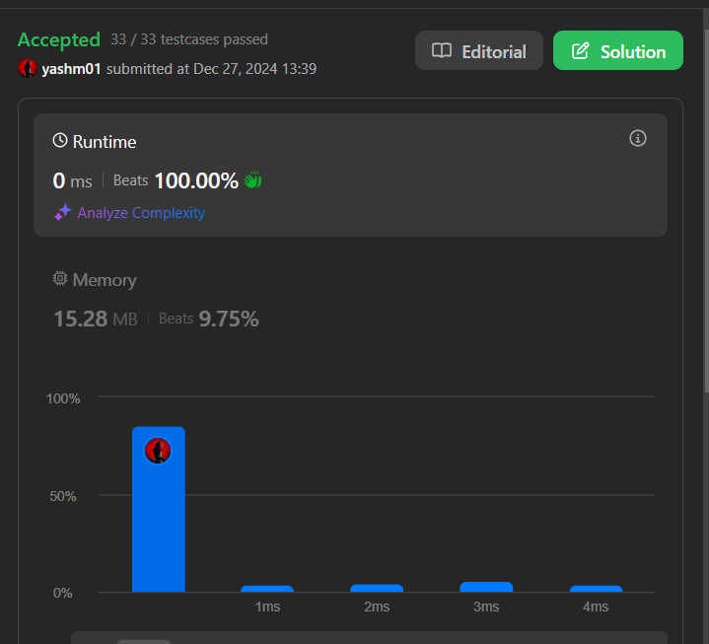The height and width of the screenshot is (644, 709).
Task: Select the Runtime heading in the card
Action: point(104,142)
